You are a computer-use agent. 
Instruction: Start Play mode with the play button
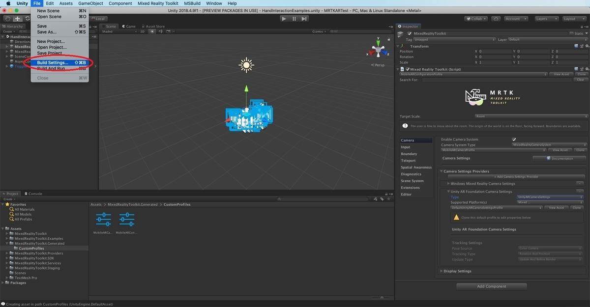click(284, 19)
